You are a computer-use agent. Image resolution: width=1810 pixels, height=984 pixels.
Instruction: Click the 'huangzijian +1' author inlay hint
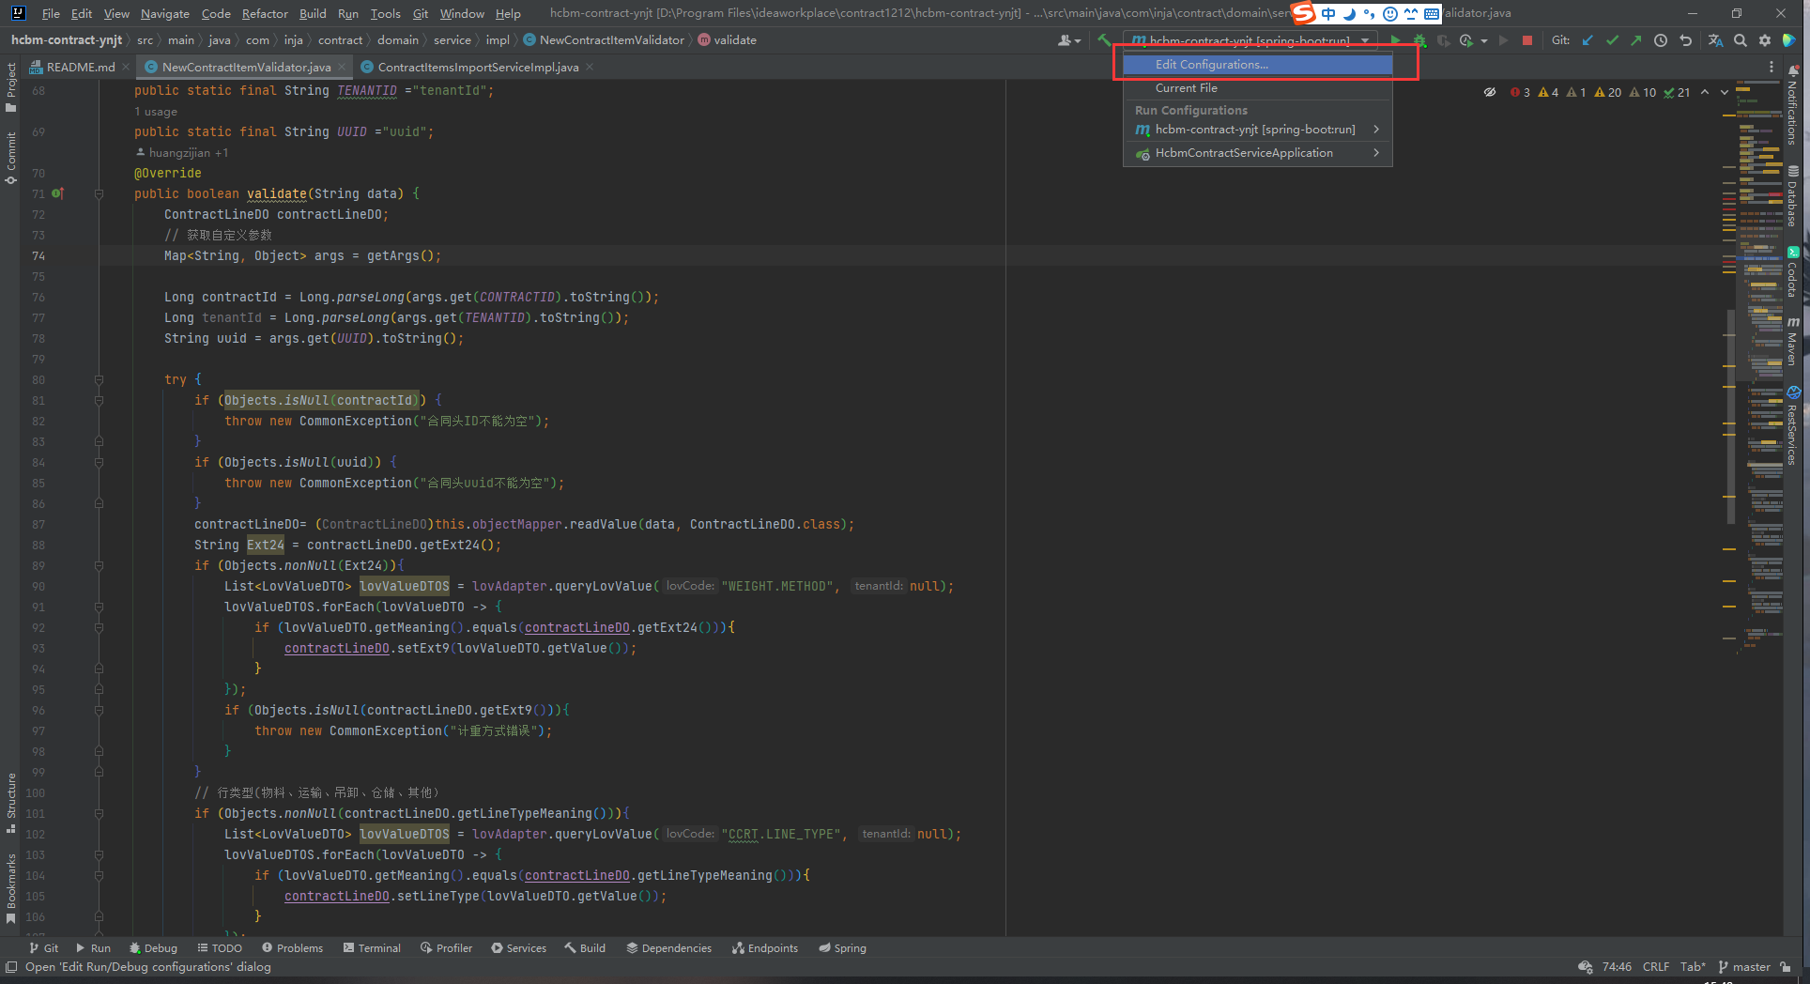(x=182, y=153)
